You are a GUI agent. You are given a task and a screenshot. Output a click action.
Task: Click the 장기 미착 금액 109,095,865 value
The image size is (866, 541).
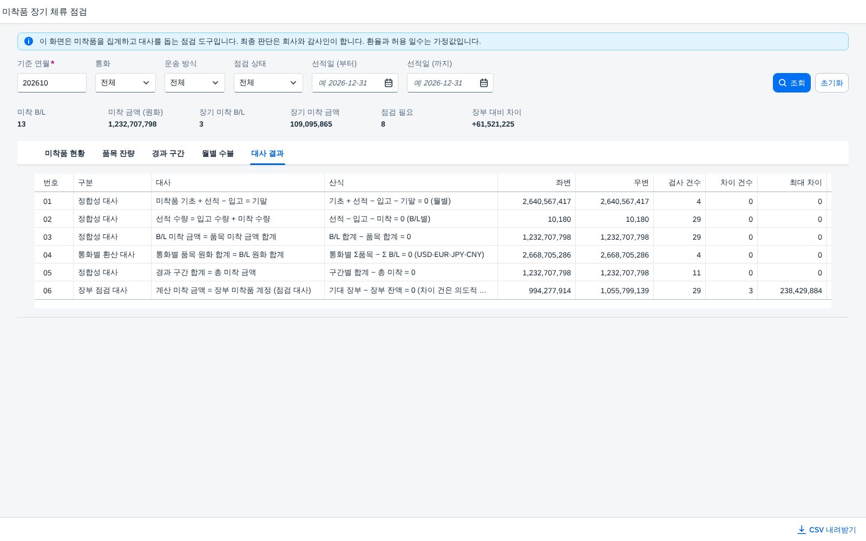tap(311, 124)
